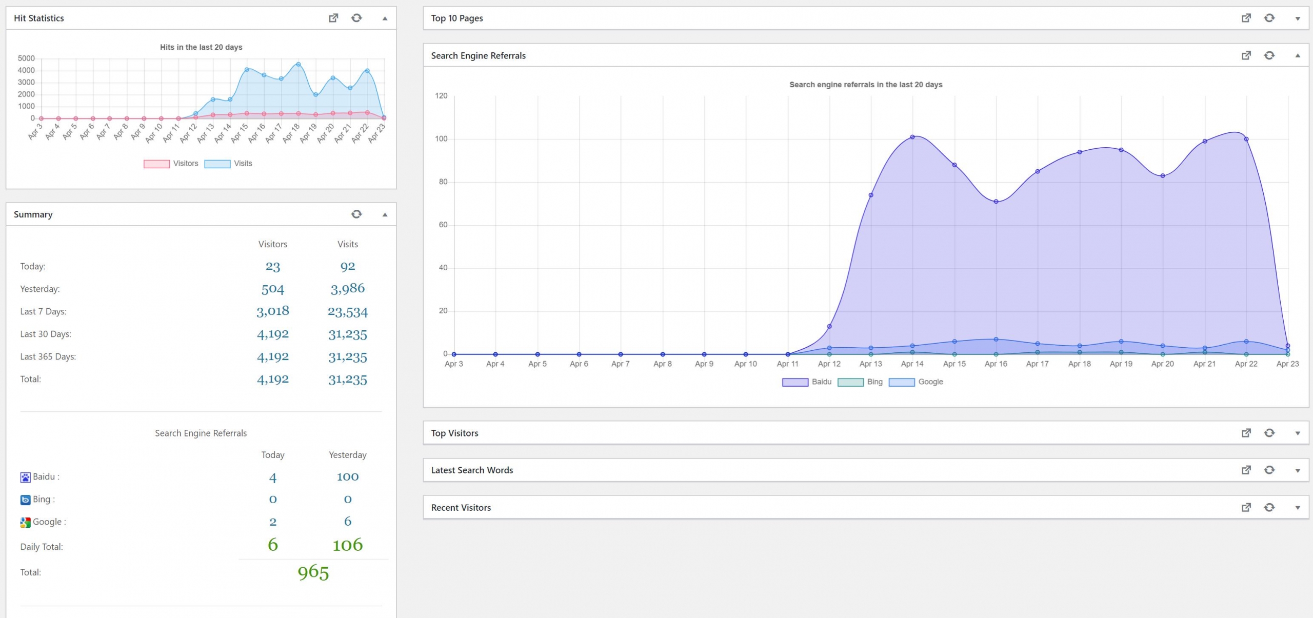This screenshot has width=1313, height=618.
Task: Expand the Top Visitors panel
Action: coord(1298,433)
